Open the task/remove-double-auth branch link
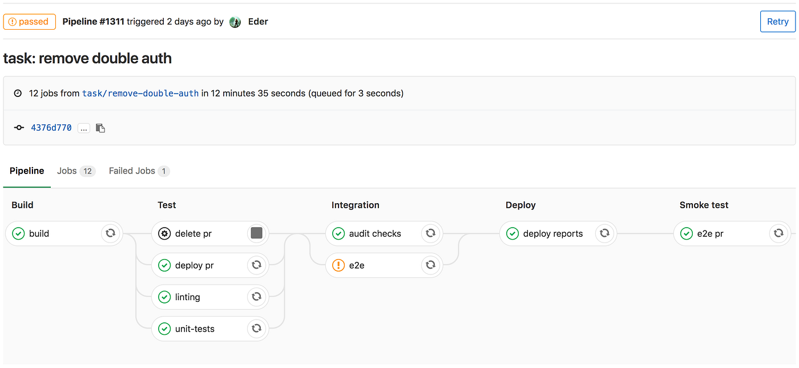Screen dimensions: 799x368 coord(140,92)
